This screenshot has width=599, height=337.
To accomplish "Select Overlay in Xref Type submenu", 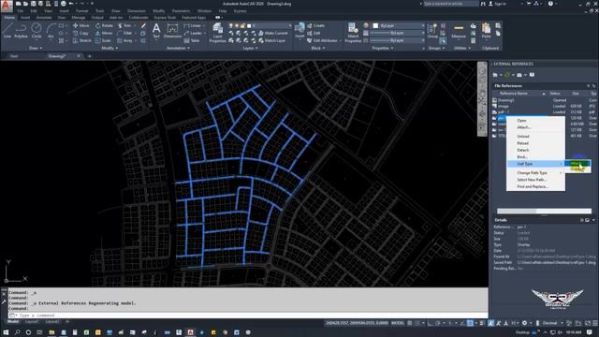I will (x=577, y=169).
